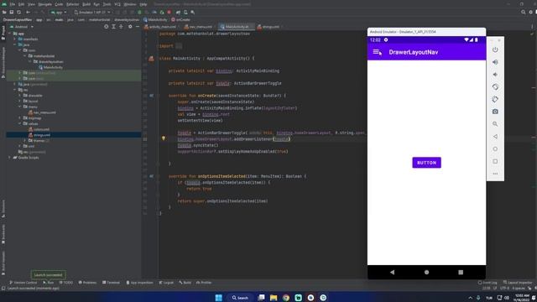The height and width of the screenshot is (302, 537).
Task: Expand the manifests folder
Action: tap(15, 39)
